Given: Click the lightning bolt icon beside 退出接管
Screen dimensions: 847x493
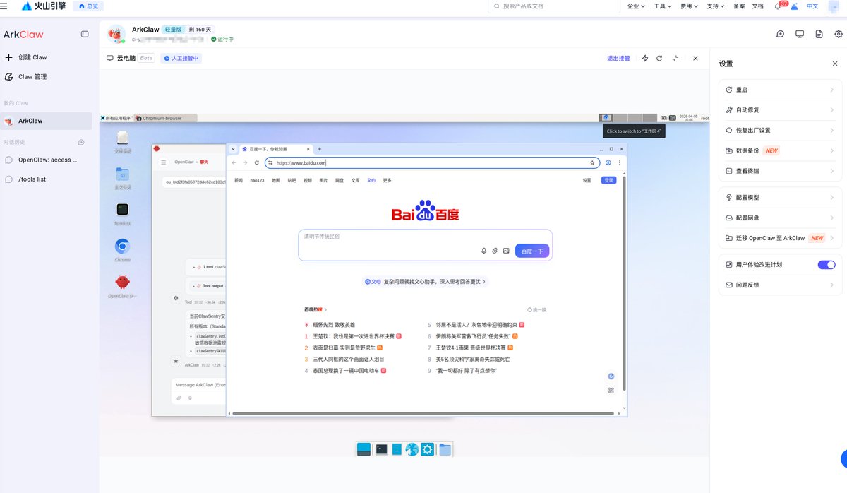Looking at the screenshot, I should pyautogui.click(x=644, y=59).
